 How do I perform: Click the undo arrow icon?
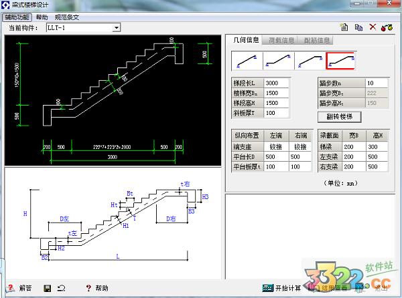(x=62, y=289)
